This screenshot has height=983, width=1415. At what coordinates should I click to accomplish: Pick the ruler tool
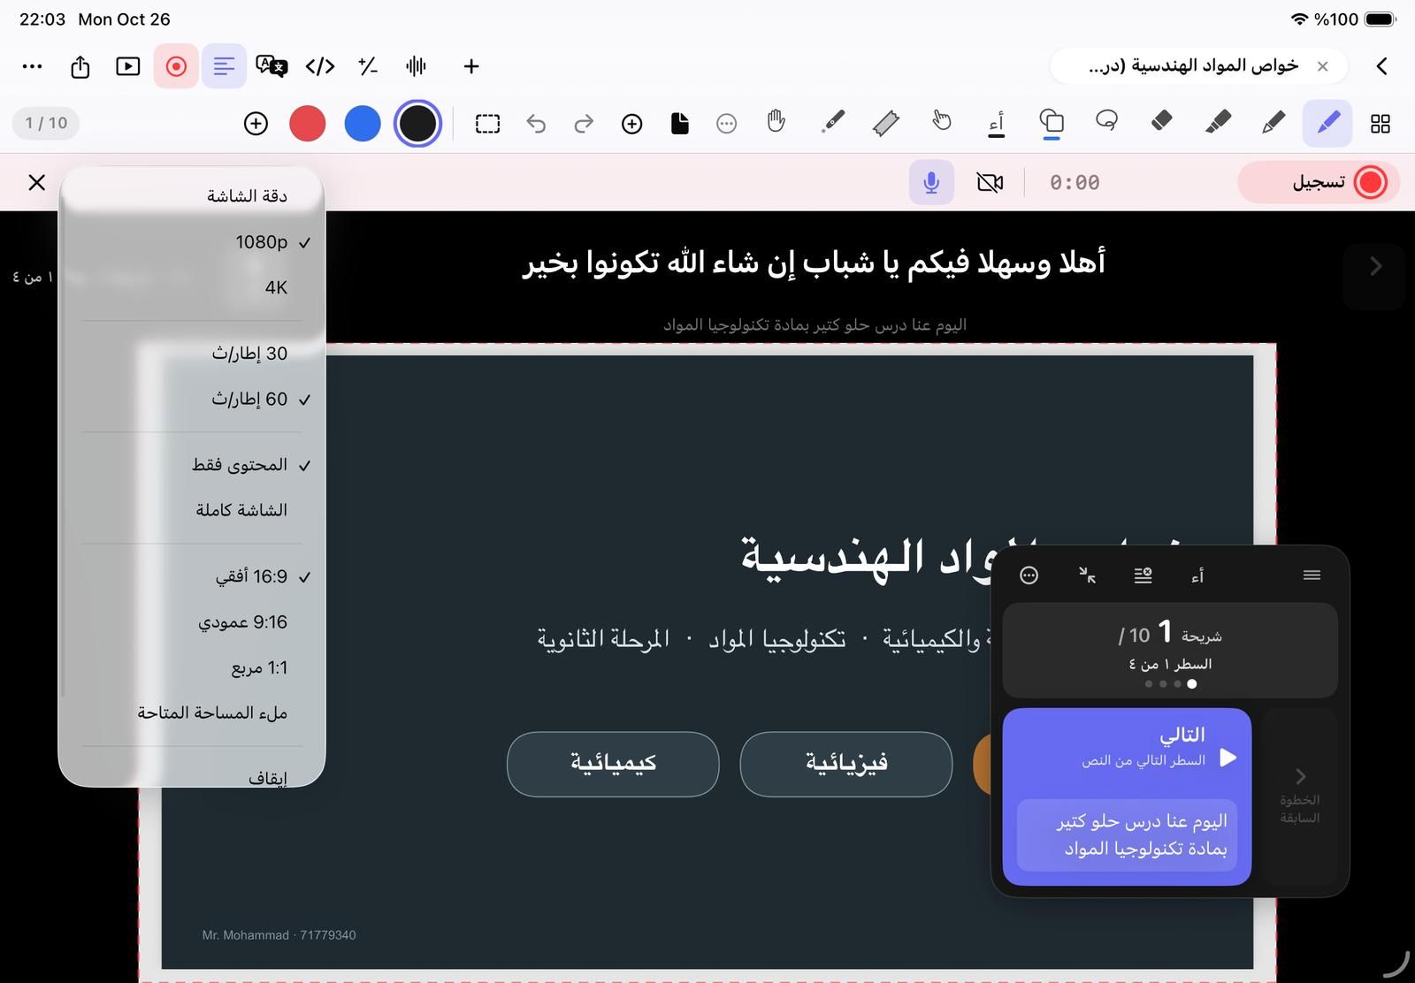[x=886, y=124]
